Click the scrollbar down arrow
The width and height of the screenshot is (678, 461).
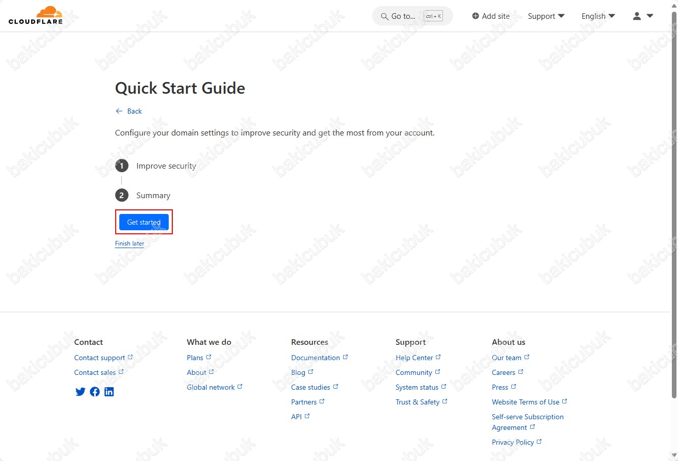(x=674, y=455)
